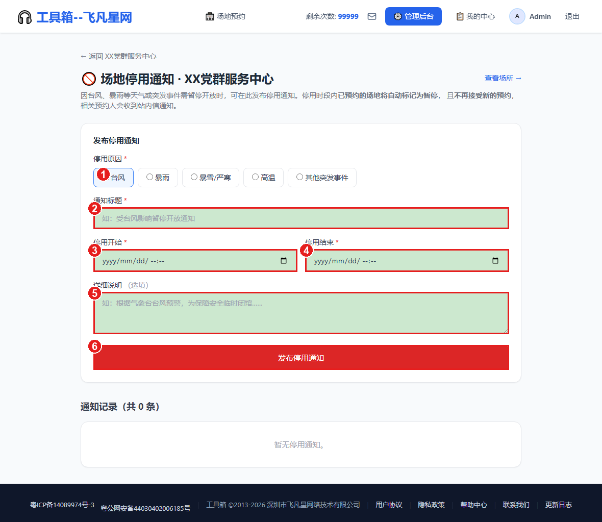Click the Admin username text
Image resolution: width=602 pixels, height=522 pixels.
pyautogui.click(x=540, y=16)
